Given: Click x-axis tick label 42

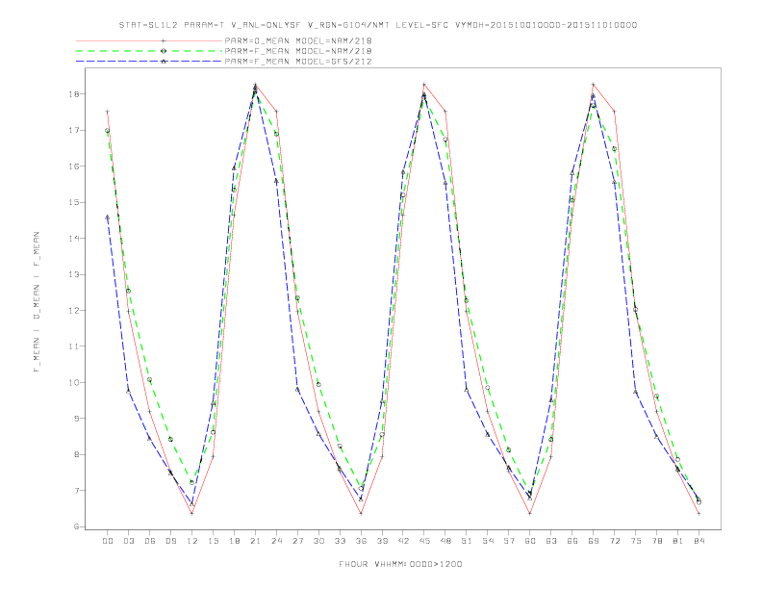Looking at the screenshot, I should click(x=403, y=541).
